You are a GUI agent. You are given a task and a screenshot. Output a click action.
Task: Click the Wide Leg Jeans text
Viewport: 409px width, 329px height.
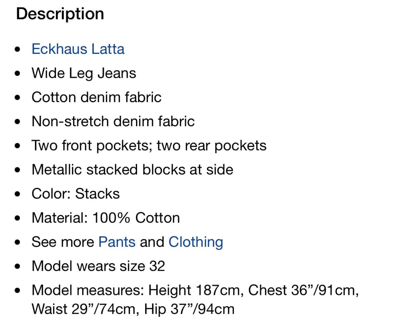(84, 73)
